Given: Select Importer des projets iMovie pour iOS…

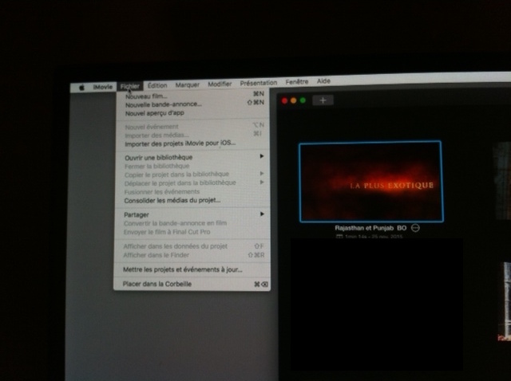Looking at the screenshot, I should click(x=193, y=143).
